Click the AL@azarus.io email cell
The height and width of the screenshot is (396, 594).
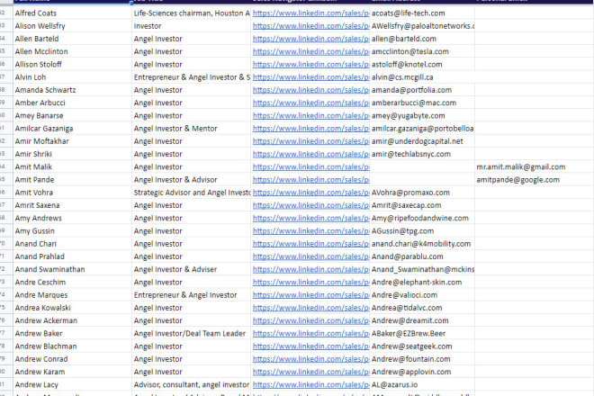click(422, 384)
